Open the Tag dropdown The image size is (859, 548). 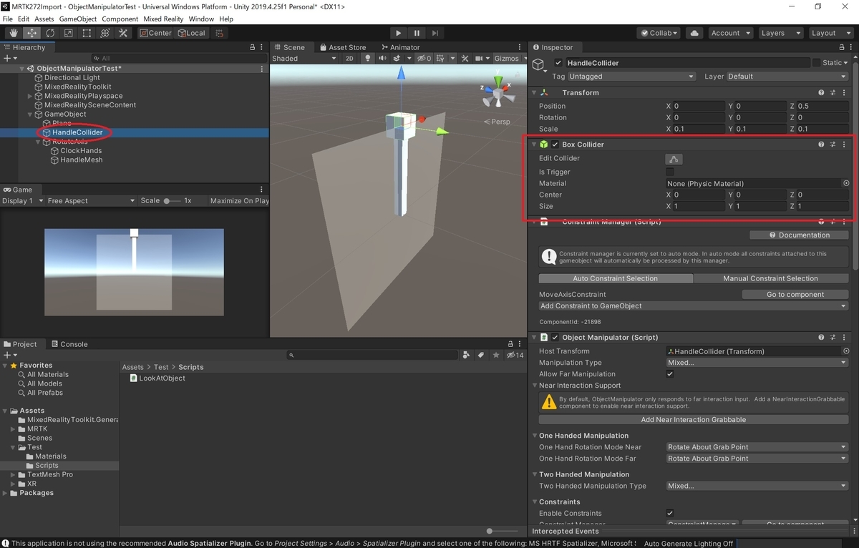pos(631,77)
